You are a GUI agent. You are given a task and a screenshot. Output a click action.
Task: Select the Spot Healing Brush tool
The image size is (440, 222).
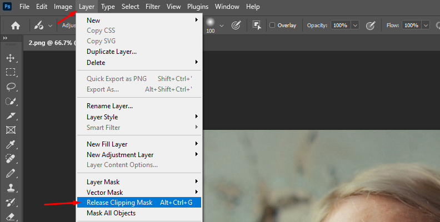pos(11,159)
